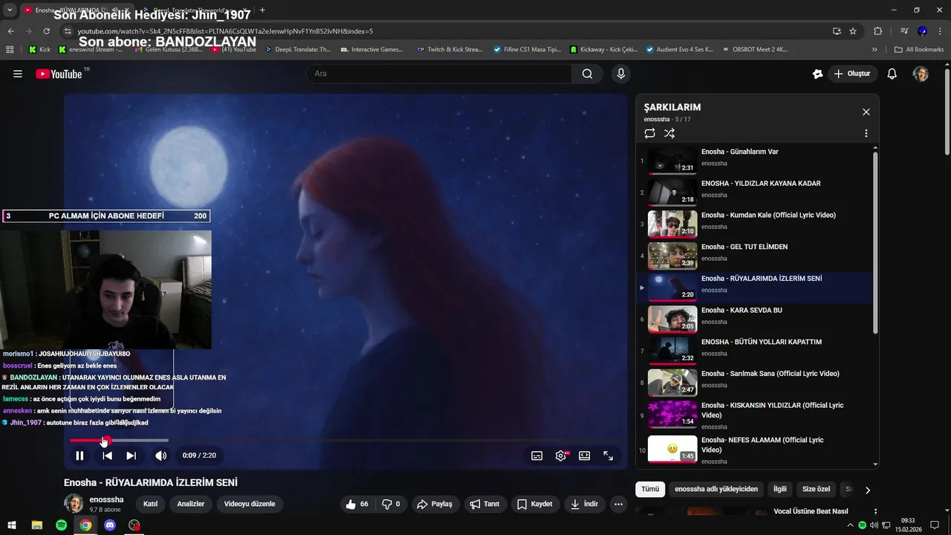
Task: Skip to next video in player
Action: (x=131, y=455)
